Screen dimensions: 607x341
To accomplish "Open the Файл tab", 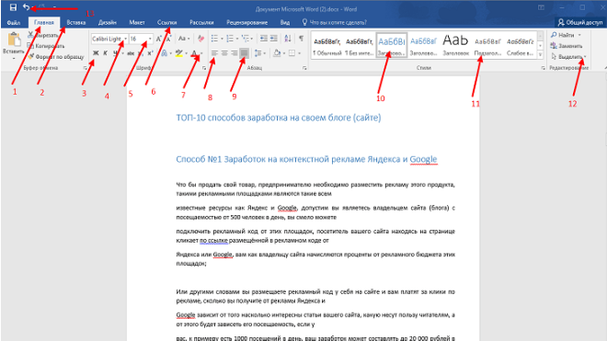I will pos(14,22).
